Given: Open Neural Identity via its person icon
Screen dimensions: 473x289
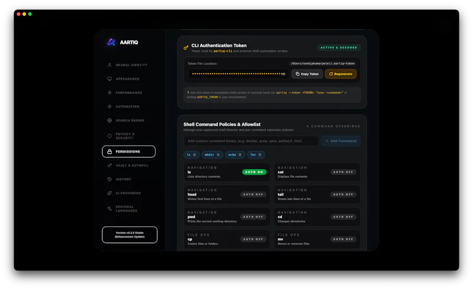Looking at the screenshot, I should click(109, 65).
